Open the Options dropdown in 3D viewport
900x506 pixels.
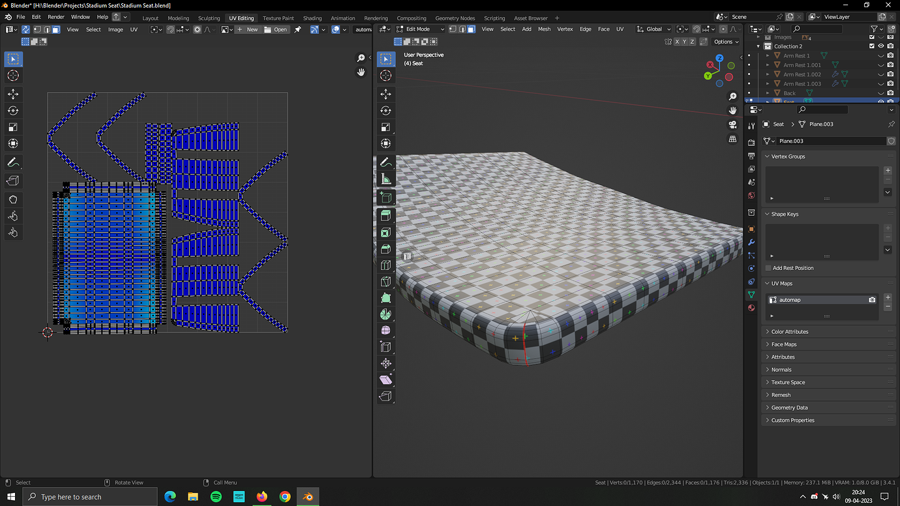point(726,42)
